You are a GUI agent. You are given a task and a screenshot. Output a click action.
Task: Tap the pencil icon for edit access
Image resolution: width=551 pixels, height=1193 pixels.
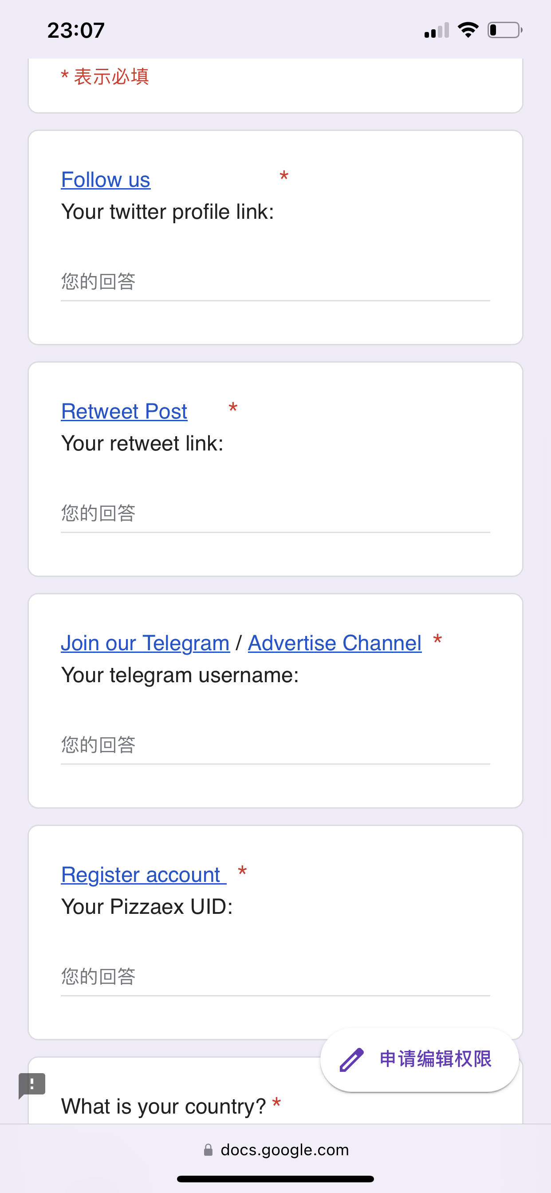[x=351, y=1059]
